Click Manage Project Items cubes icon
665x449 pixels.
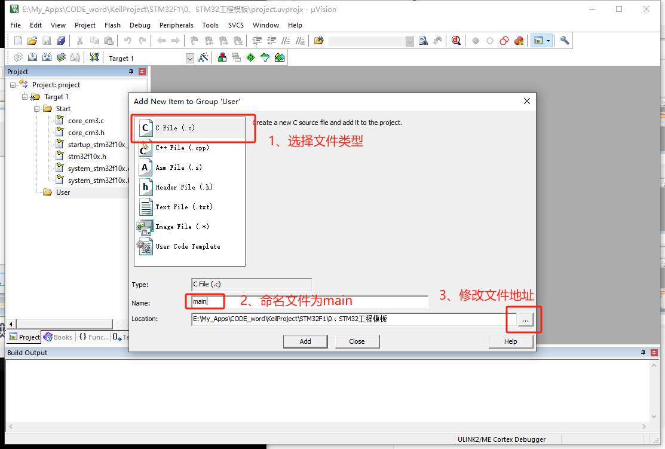pyautogui.click(x=222, y=57)
